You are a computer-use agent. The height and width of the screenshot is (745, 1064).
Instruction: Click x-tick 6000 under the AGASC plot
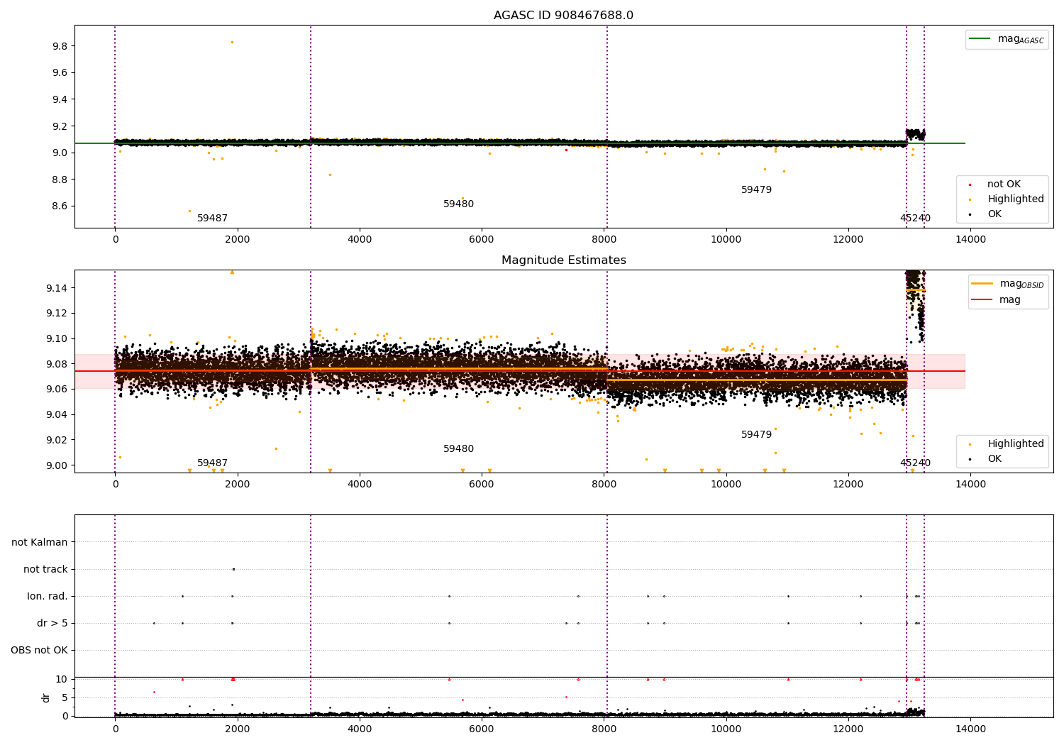coord(482,240)
